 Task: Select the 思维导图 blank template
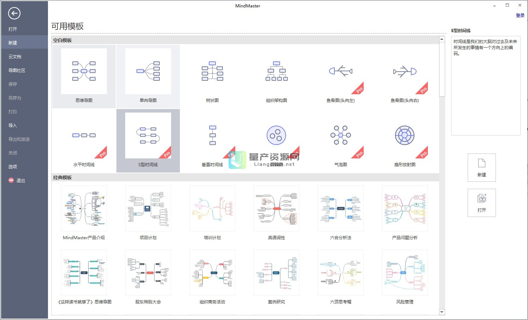pos(84,76)
